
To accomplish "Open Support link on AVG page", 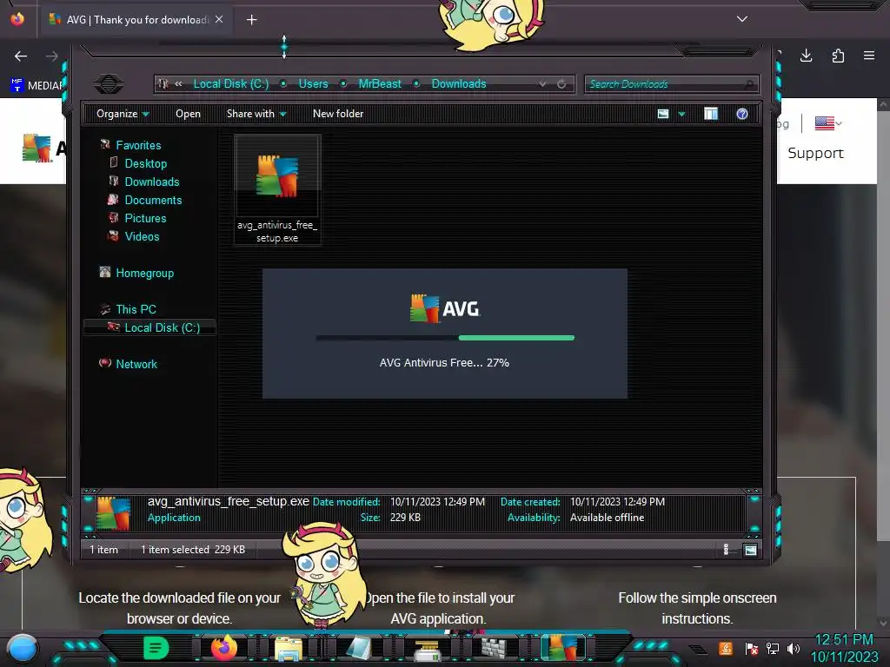I will [815, 153].
